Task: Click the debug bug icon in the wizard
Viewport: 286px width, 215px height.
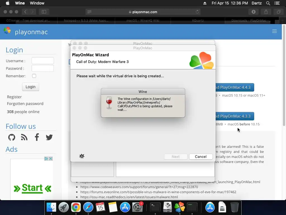Action: coord(82,156)
